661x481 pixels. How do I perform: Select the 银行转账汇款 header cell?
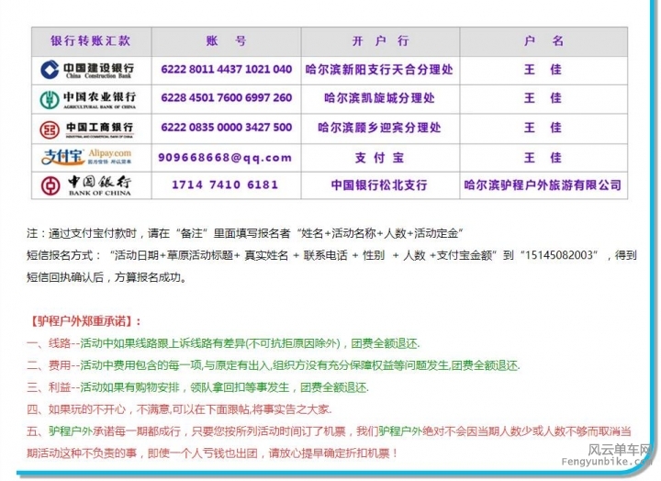point(90,41)
